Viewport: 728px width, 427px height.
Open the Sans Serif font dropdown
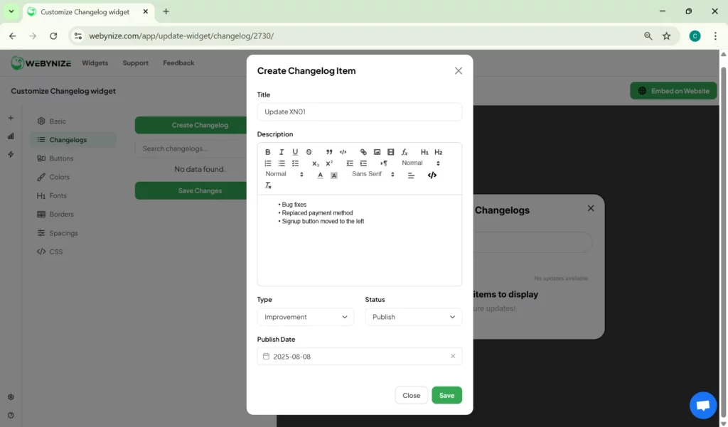tap(373, 174)
